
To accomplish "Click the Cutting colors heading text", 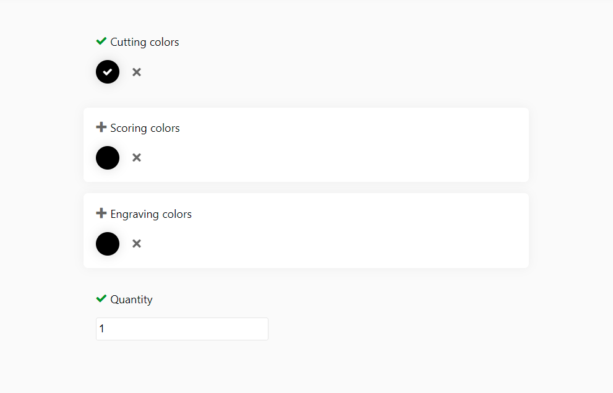I will coord(145,42).
